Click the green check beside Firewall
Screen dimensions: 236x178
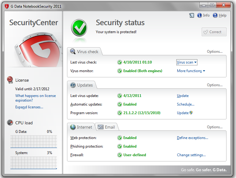(119, 155)
